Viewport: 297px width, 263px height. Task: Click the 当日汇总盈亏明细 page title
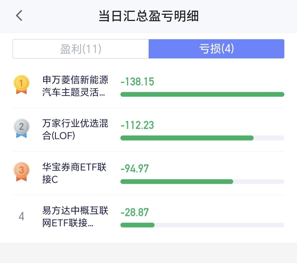coord(148,16)
